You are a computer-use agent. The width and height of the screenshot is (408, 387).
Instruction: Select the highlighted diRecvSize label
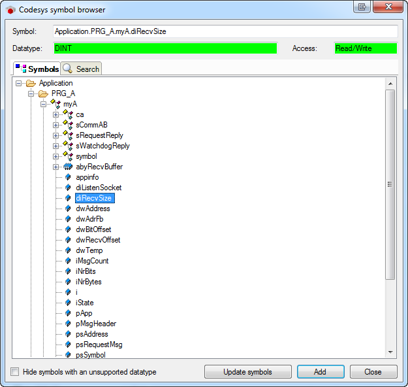click(x=95, y=198)
